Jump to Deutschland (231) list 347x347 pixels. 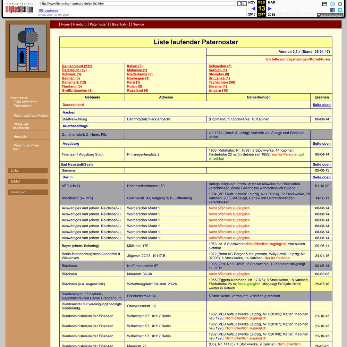pyautogui.click(x=77, y=66)
